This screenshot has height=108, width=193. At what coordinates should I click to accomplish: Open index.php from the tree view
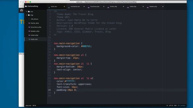click(x=34, y=35)
